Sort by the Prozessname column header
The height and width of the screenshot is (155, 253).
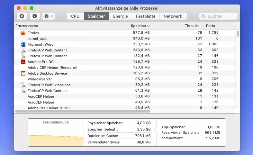[53, 26]
